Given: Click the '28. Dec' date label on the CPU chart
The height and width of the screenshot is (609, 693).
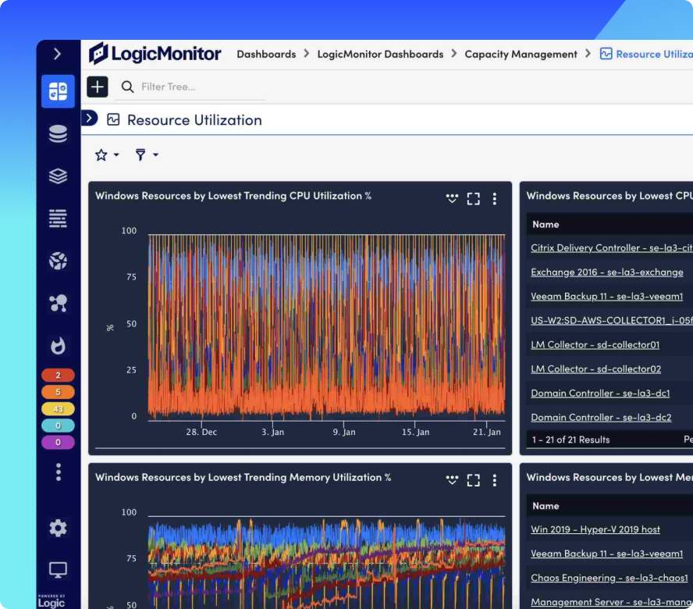Looking at the screenshot, I should 201,432.
